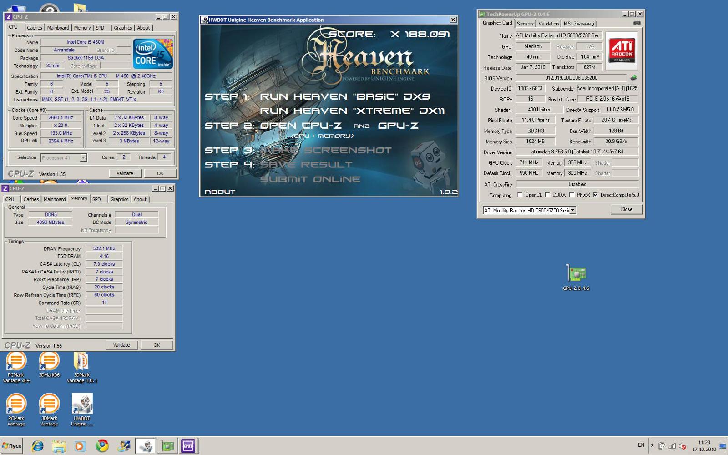Click Validate in CPU-Z window showing Processor info
Image resolution: width=728 pixels, height=455 pixels.
click(x=125, y=173)
